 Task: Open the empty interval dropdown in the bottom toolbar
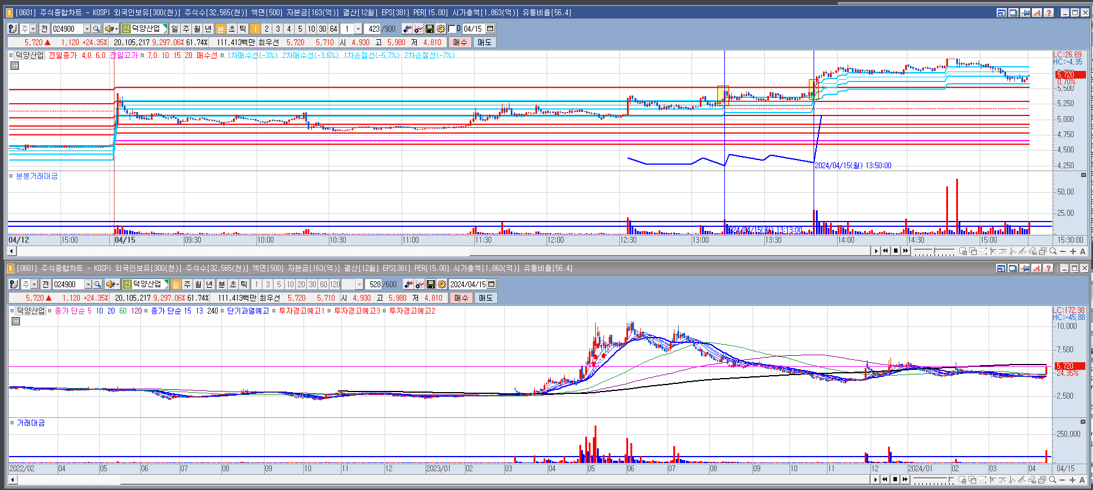click(359, 284)
